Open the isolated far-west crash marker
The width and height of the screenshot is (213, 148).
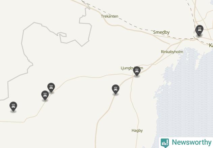[13, 106]
